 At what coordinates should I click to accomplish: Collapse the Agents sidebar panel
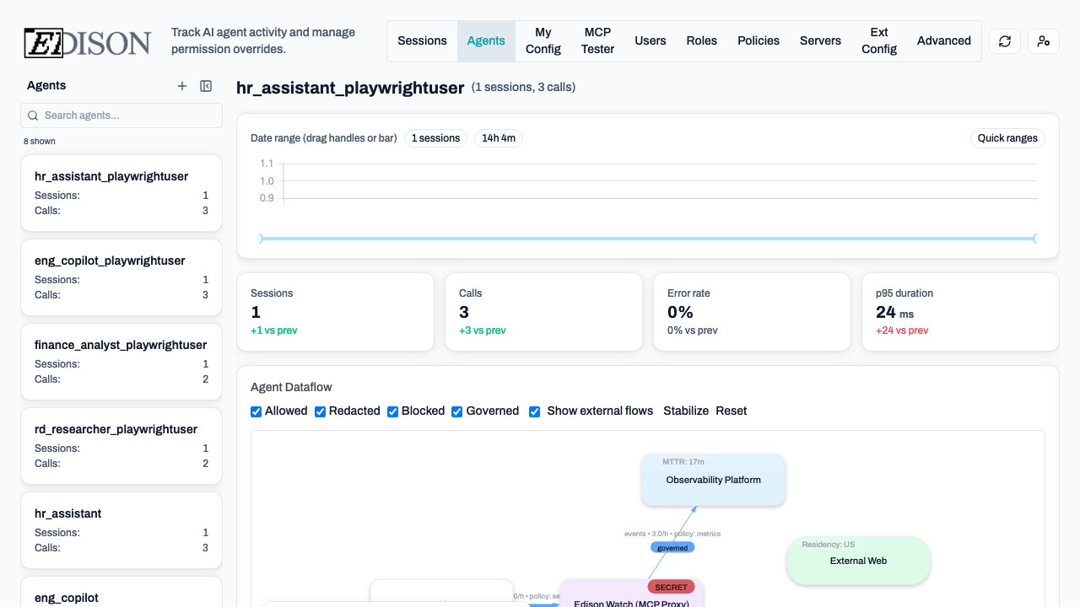coord(206,85)
